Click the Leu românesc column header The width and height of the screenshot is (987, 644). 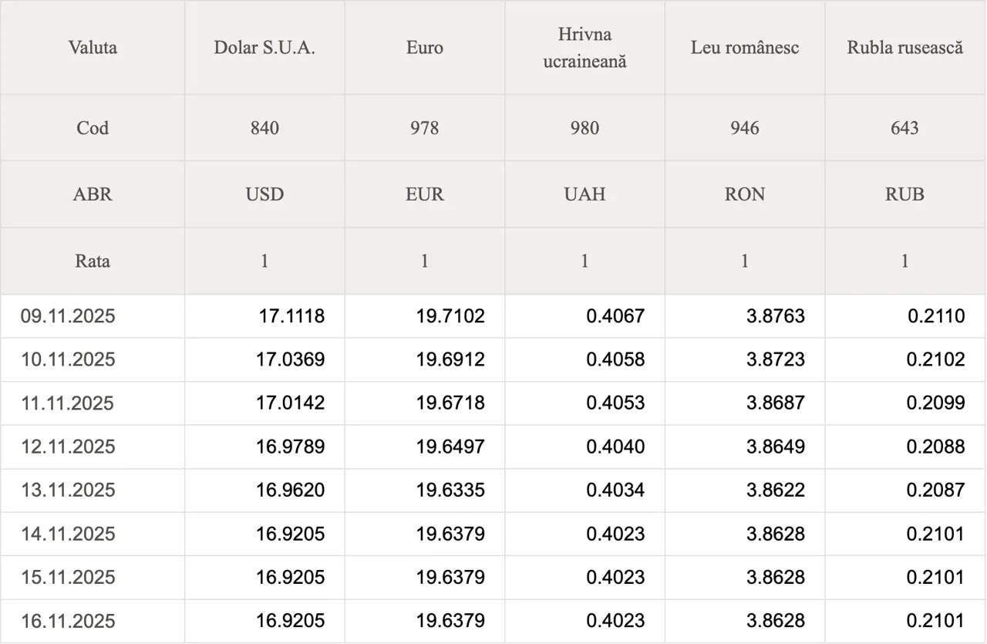pyautogui.click(x=745, y=48)
